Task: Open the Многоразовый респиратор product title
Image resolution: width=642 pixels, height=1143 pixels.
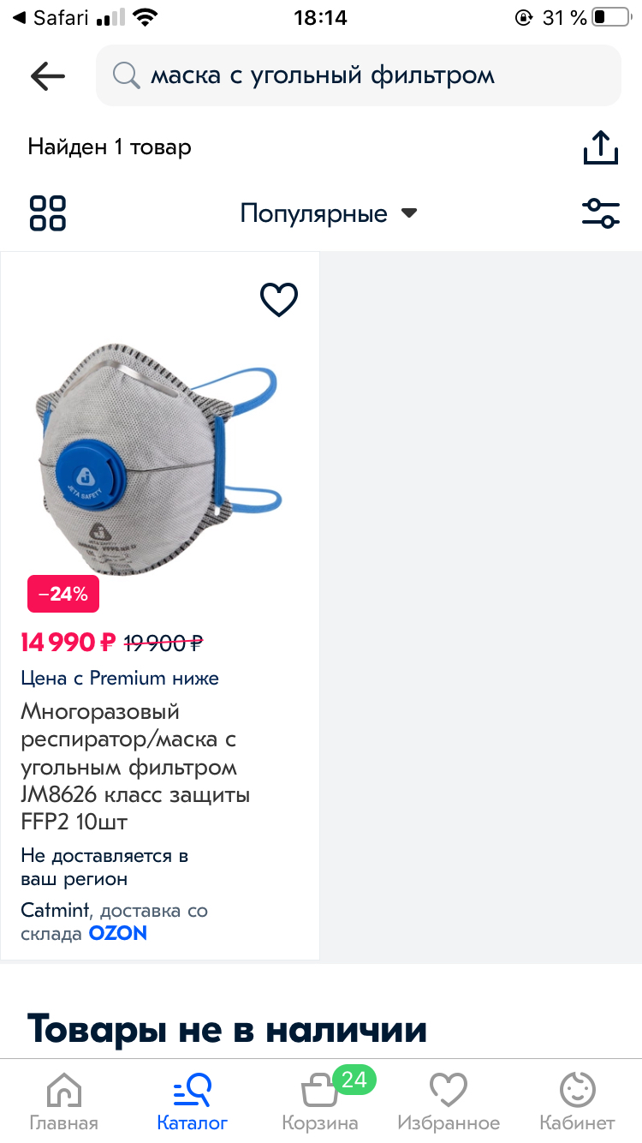Action: click(x=136, y=767)
